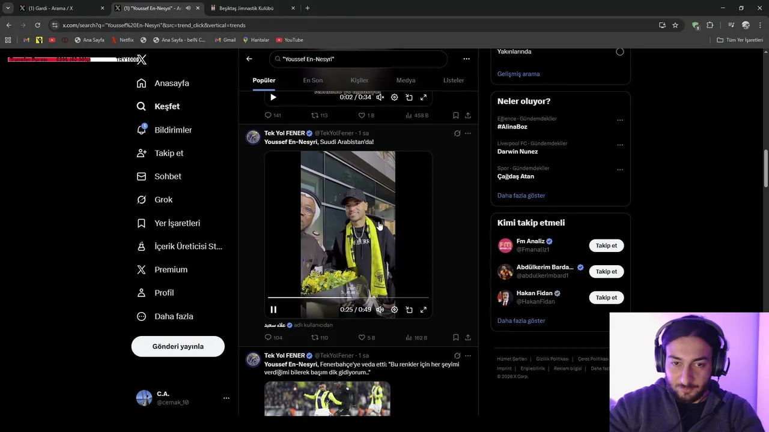Select Yakınlarında radio option
Image resolution: width=769 pixels, height=432 pixels.
click(x=620, y=52)
